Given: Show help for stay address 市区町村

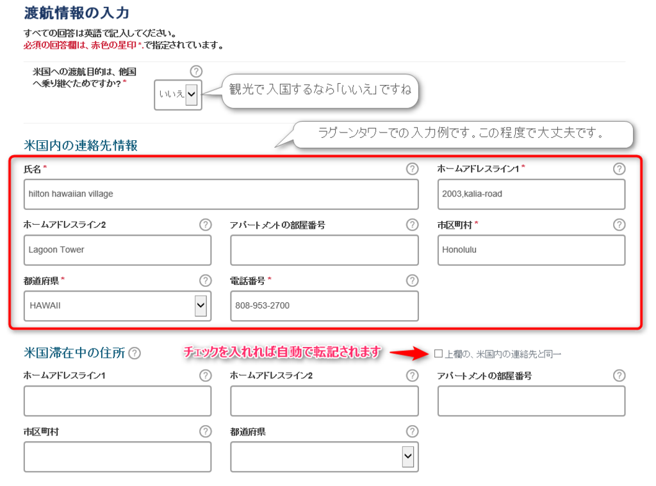Looking at the screenshot, I should click(x=206, y=431).
